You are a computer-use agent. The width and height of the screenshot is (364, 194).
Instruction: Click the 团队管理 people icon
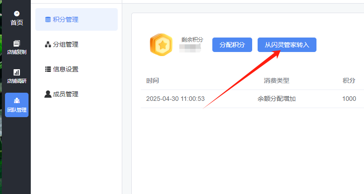(17, 100)
